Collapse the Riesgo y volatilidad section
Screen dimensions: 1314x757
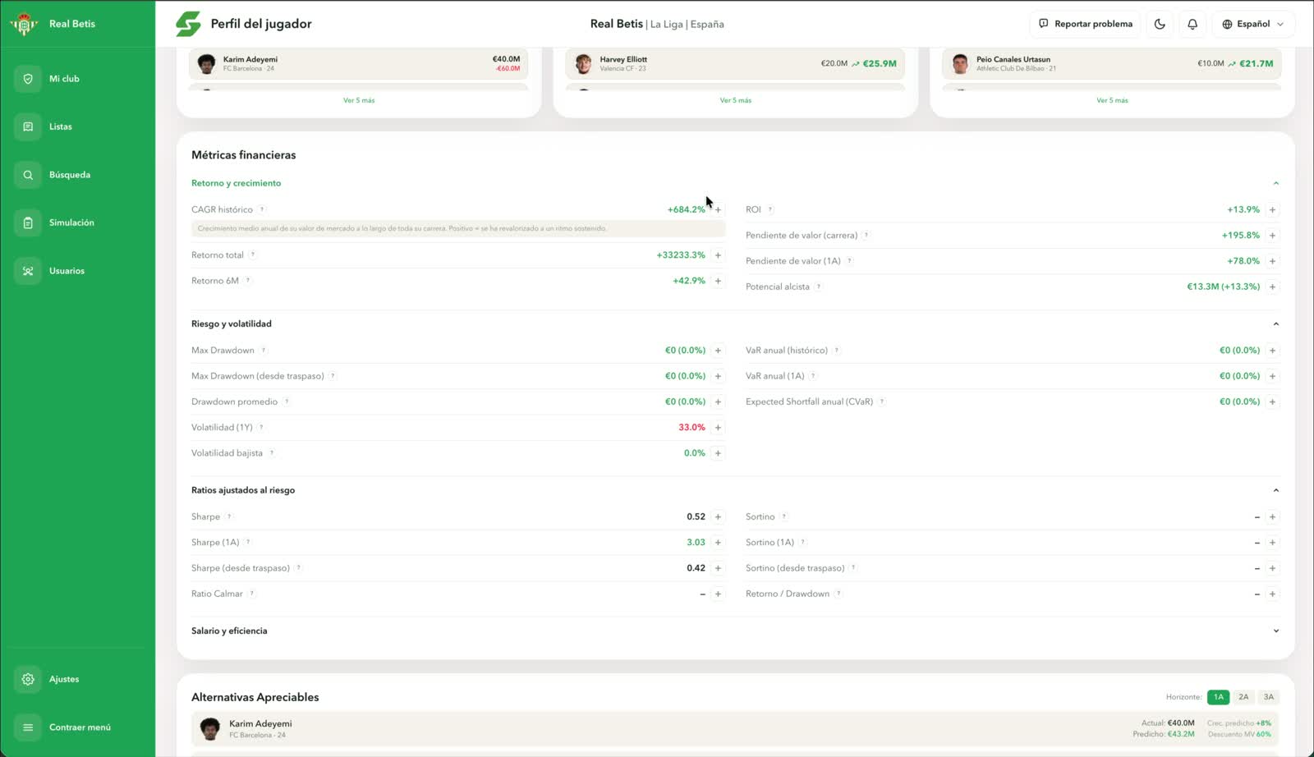click(1275, 323)
